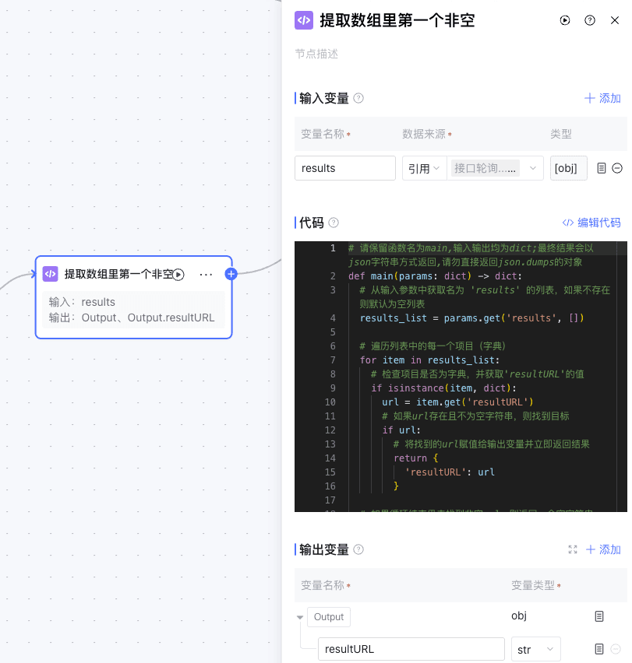Close the node configuration panel
This screenshot has height=663, width=632.
click(x=615, y=20)
